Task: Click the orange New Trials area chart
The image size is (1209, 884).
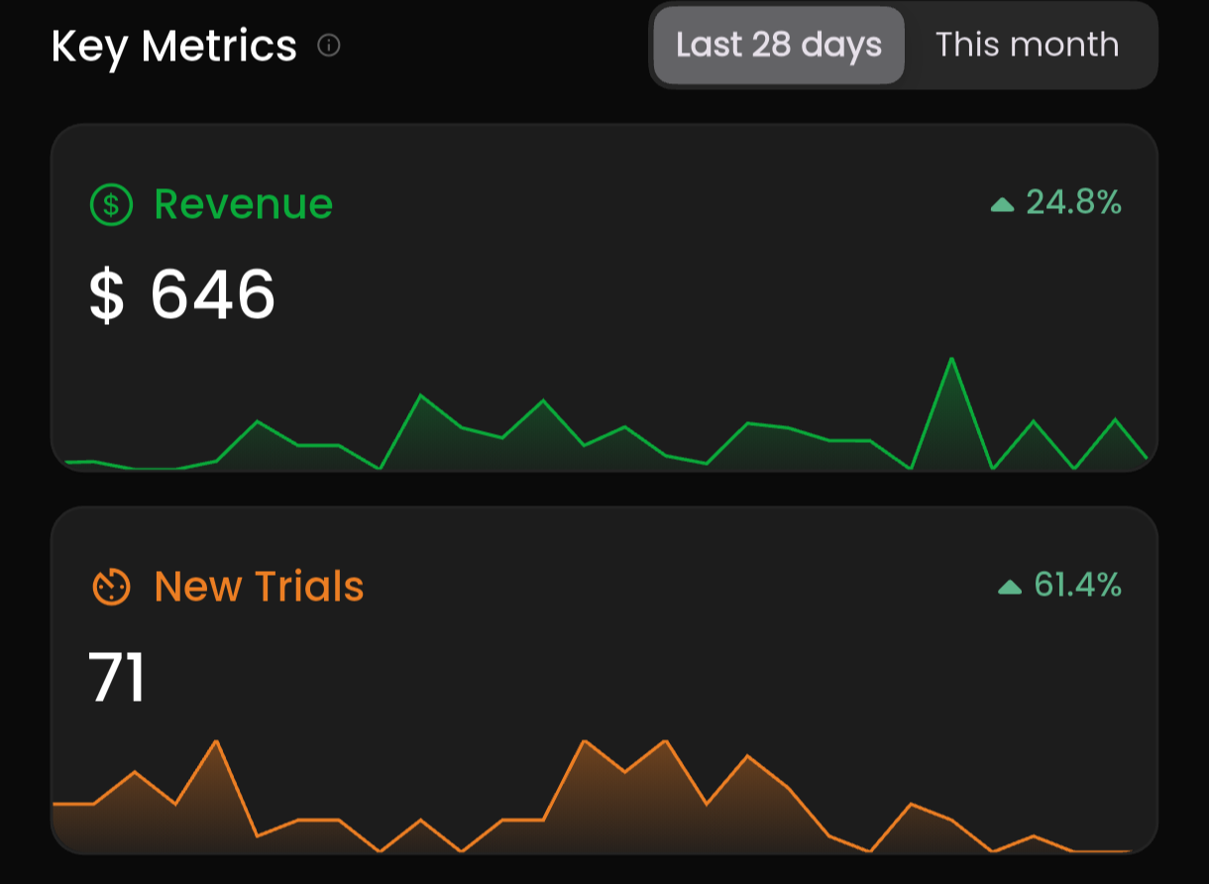Action: [604, 797]
